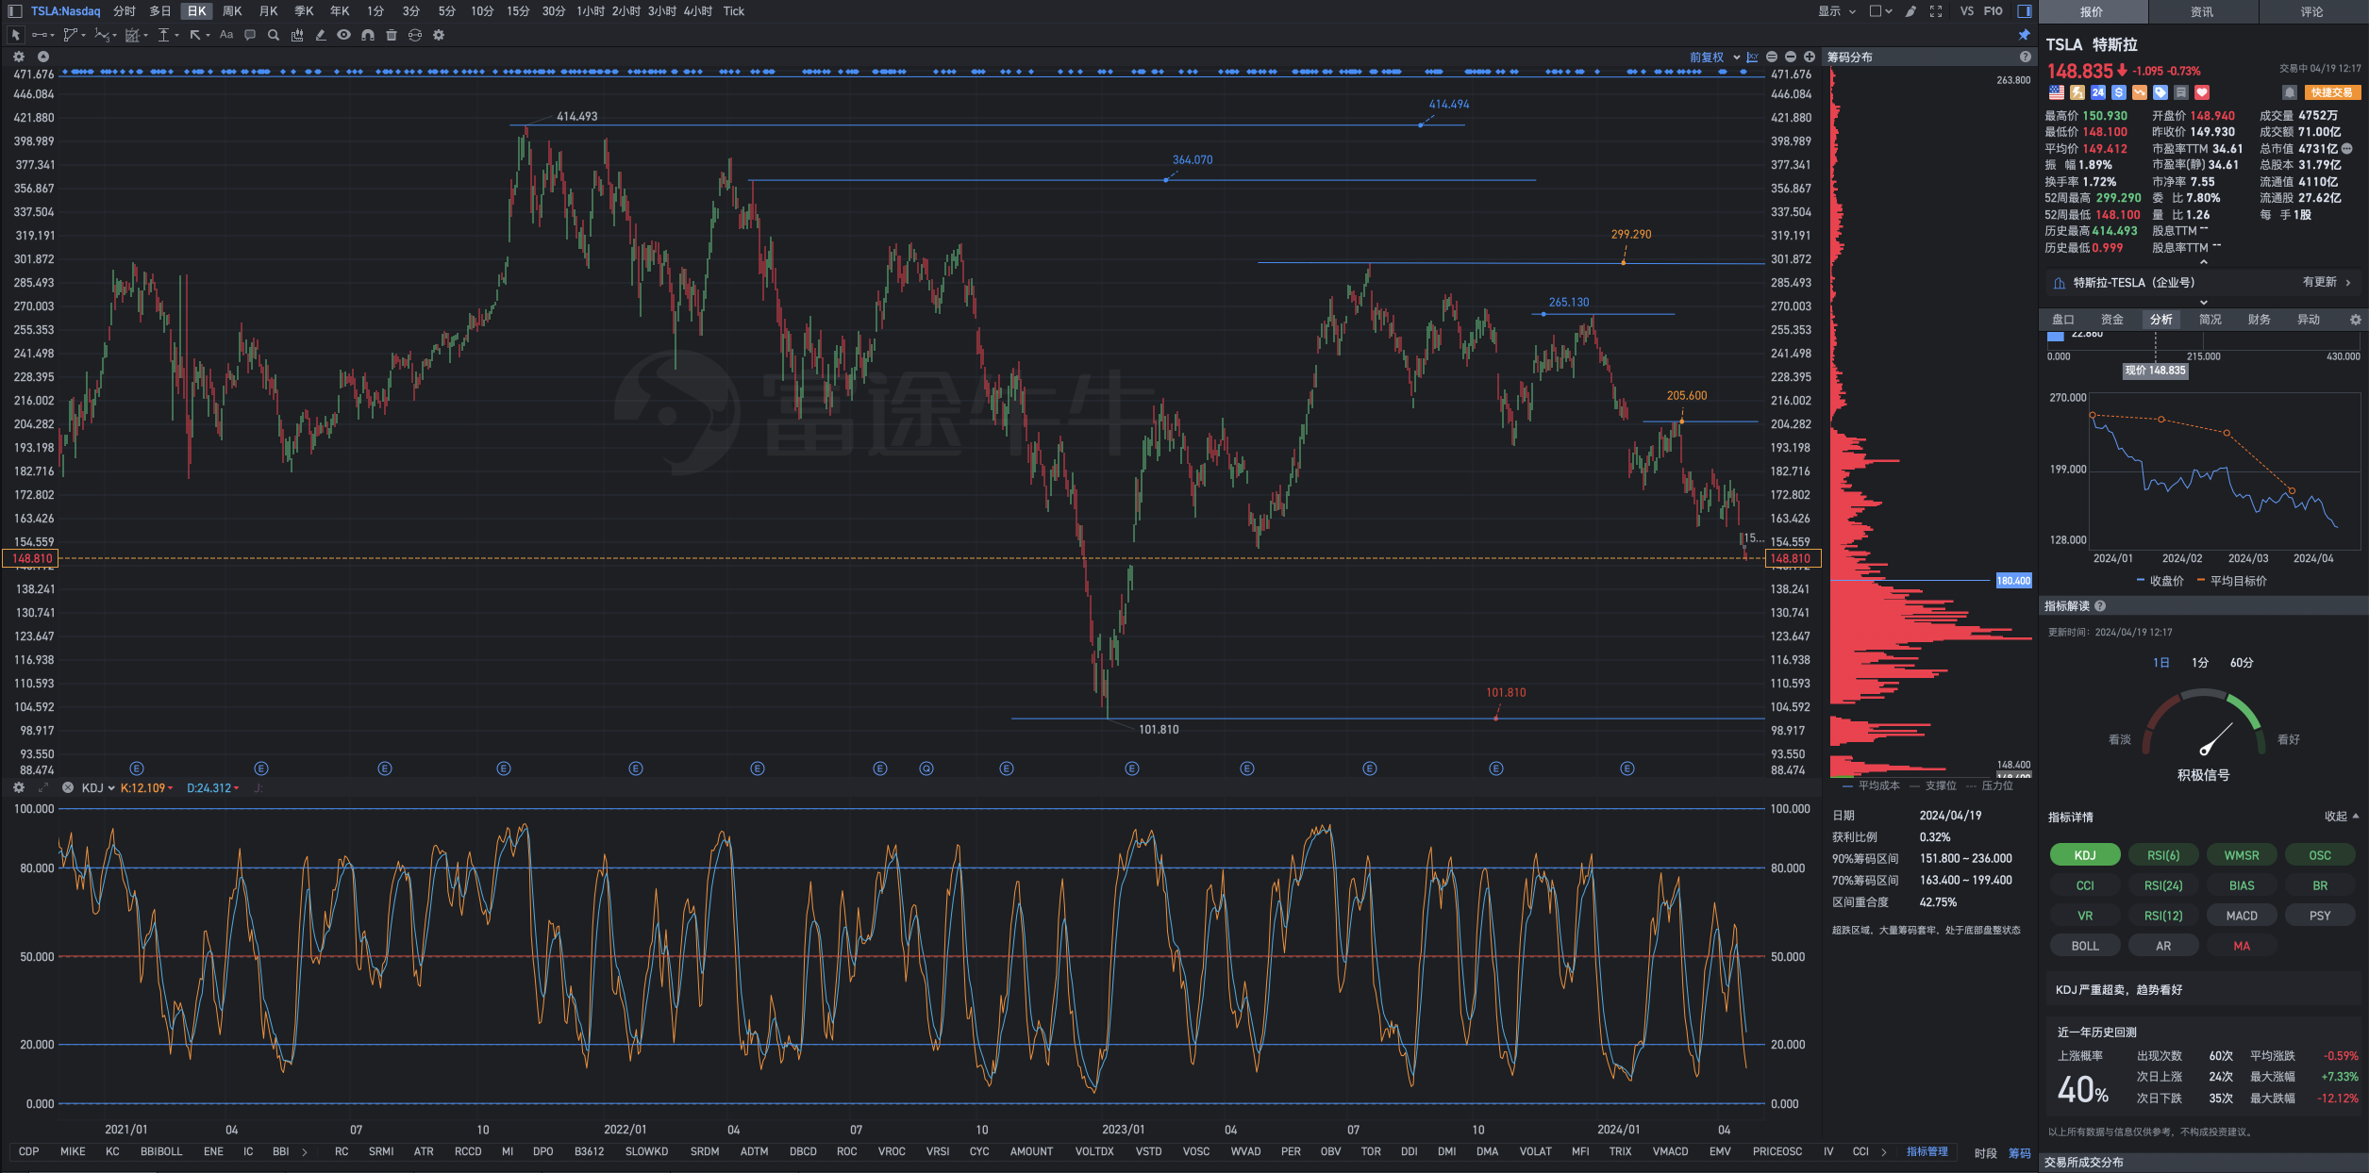This screenshot has width=2369, height=1173.
Task: Select the comment bubble annotation tool
Action: click(250, 35)
